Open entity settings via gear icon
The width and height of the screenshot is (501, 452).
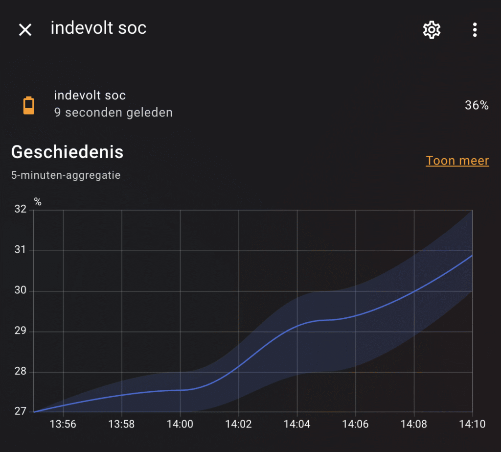431,30
